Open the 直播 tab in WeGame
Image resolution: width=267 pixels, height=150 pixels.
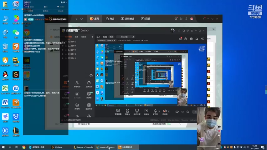[146, 19]
